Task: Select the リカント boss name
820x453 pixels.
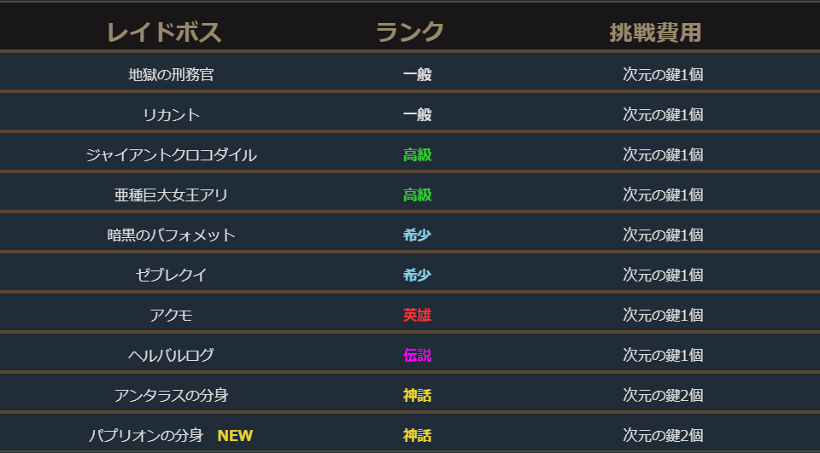Action: coord(171,114)
